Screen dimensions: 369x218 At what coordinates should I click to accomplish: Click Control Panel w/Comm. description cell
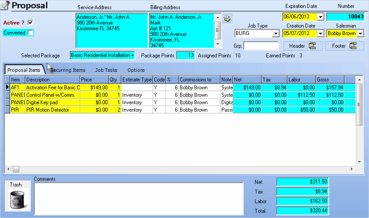(x=53, y=95)
